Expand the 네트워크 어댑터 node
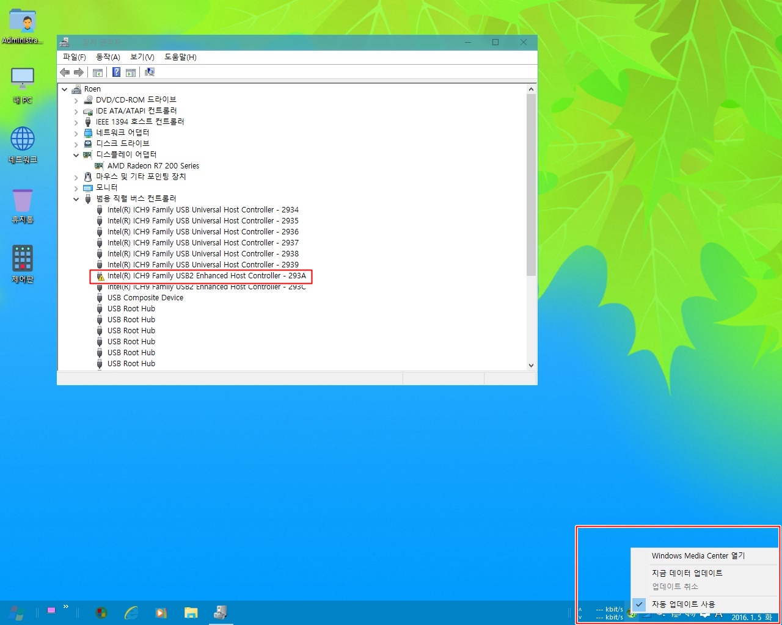 (x=76, y=133)
